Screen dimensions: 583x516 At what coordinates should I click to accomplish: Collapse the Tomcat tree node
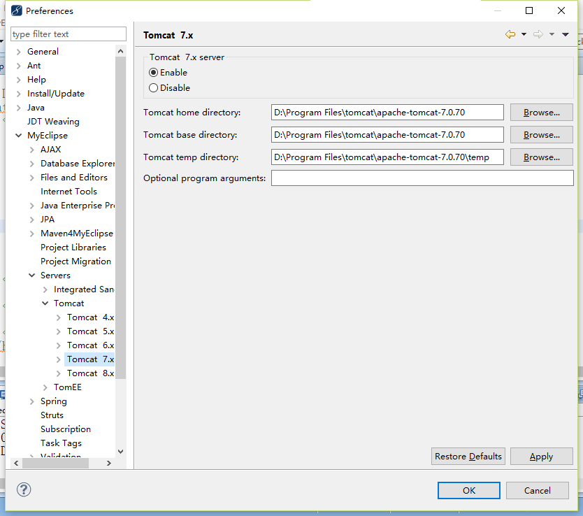point(45,303)
